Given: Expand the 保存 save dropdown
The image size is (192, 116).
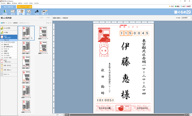Looking at the screenshot, I should 4,23.
